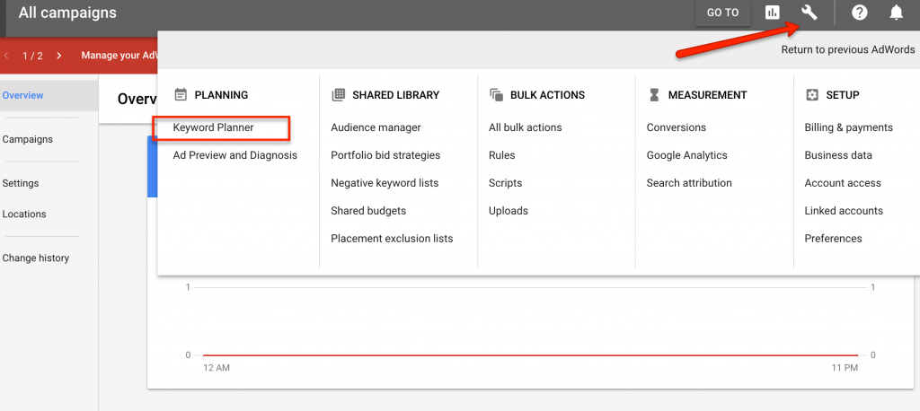Click the BULK ACTIONS column header
This screenshot has height=411, width=920.
tap(547, 95)
